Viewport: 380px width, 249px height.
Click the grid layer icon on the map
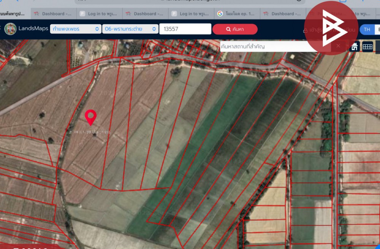point(367,46)
